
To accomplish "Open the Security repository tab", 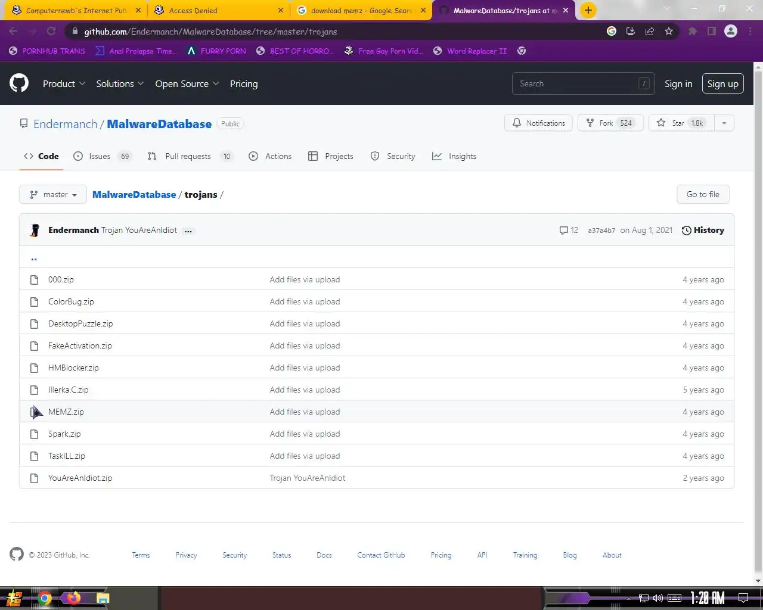I will pos(393,156).
